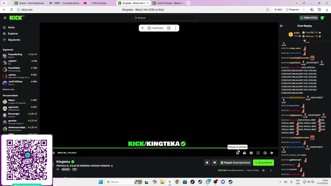Show hidden system tray icons chevron
331x186 pixels.
[280, 182]
